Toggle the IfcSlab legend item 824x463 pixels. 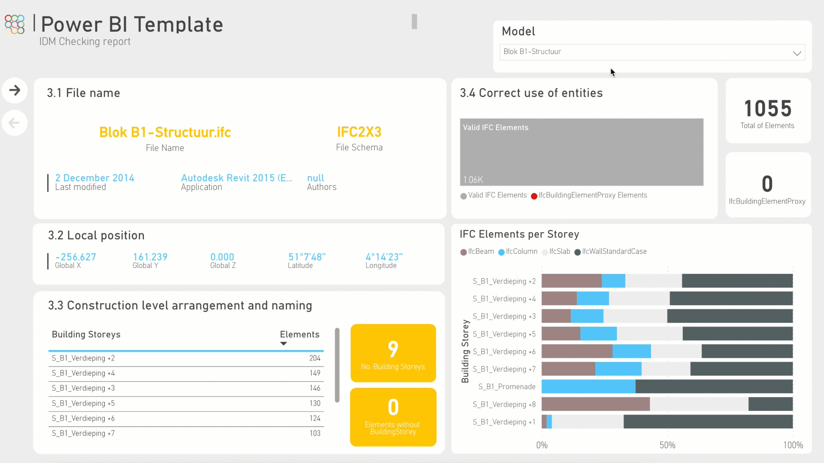click(x=556, y=252)
